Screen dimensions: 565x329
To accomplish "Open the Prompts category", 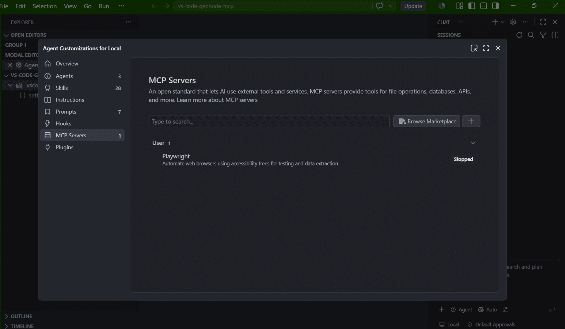I will point(82,111).
